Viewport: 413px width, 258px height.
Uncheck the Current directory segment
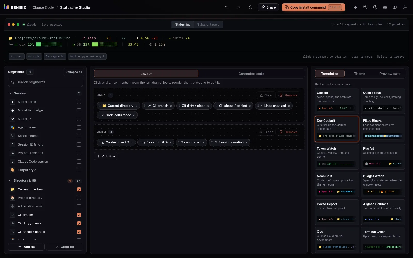[79, 189]
